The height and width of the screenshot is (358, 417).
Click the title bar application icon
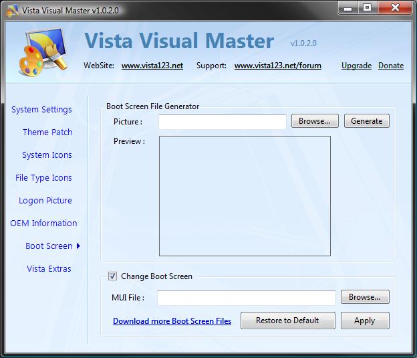click(12, 11)
